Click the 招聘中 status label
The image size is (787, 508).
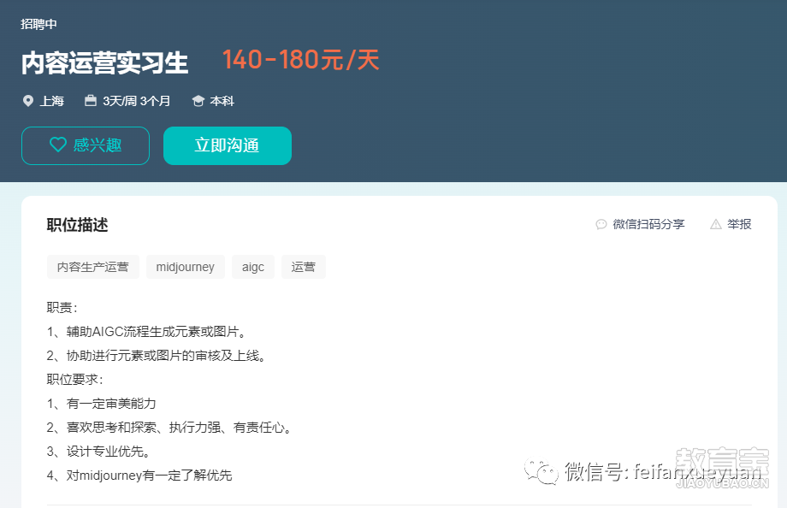(38, 24)
